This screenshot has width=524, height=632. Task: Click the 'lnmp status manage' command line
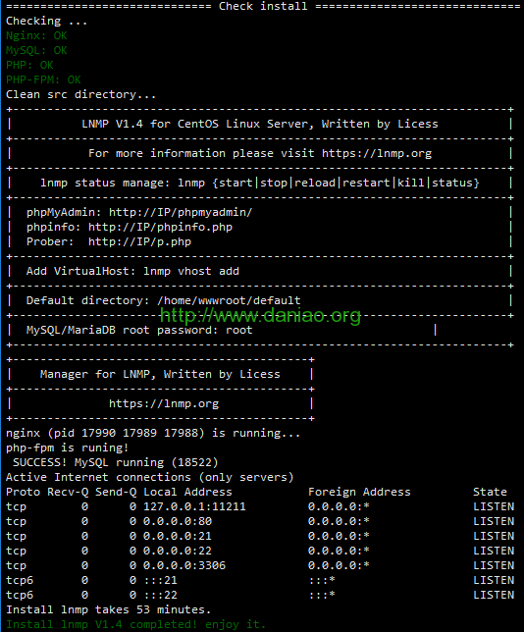tap(260, 183)
